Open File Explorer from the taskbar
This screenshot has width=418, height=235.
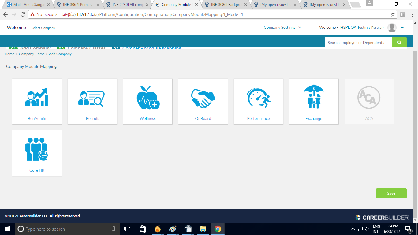tap(203, 229)
